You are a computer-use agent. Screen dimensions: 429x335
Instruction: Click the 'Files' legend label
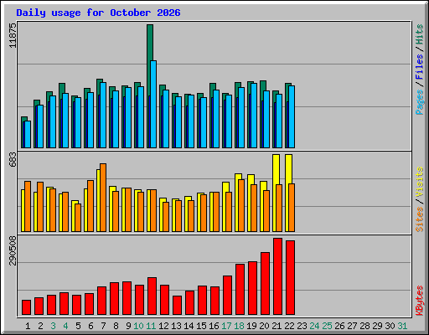(x=420, y=67)
